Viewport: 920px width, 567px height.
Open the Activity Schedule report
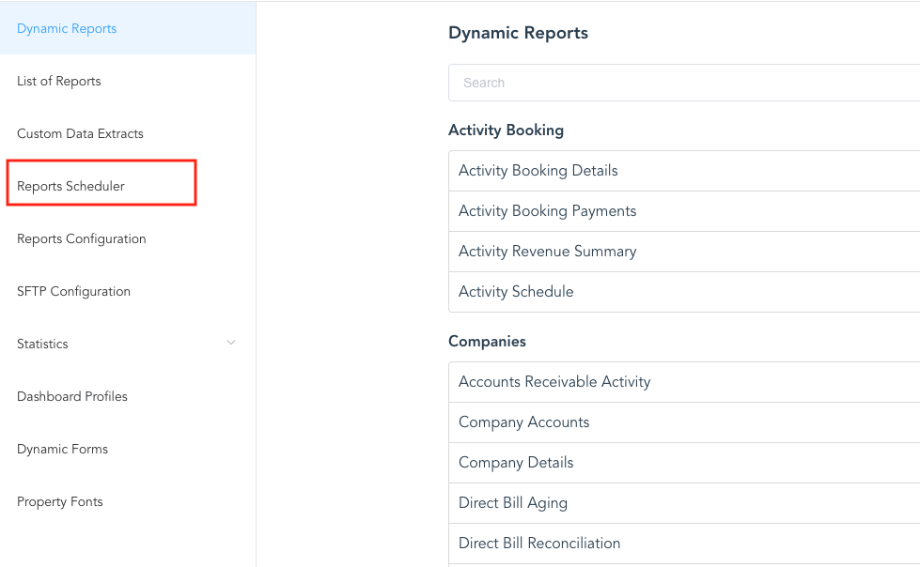[516, 291]
